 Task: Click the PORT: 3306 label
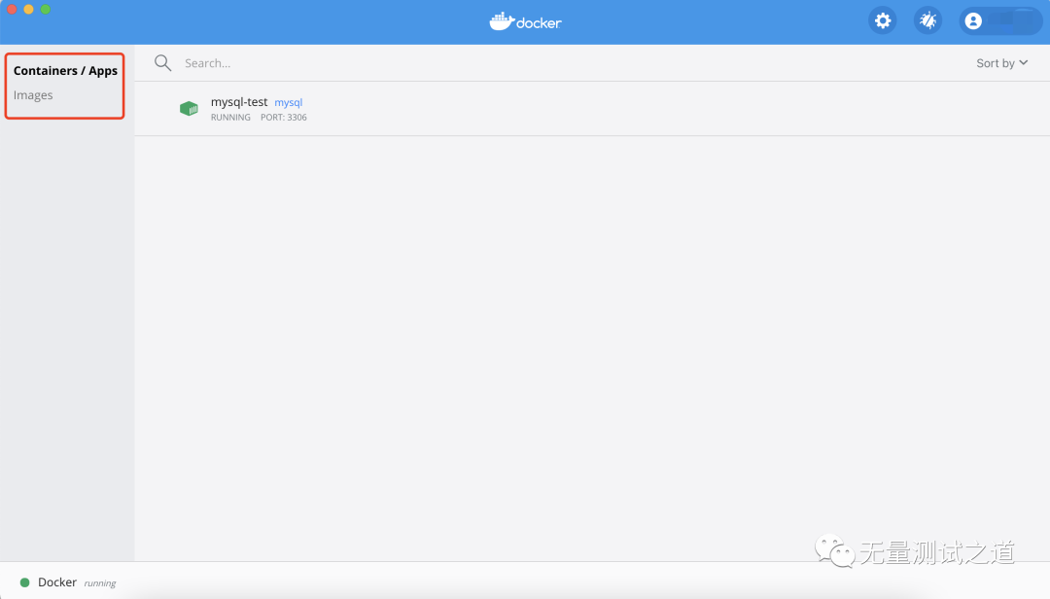(283, 118)
